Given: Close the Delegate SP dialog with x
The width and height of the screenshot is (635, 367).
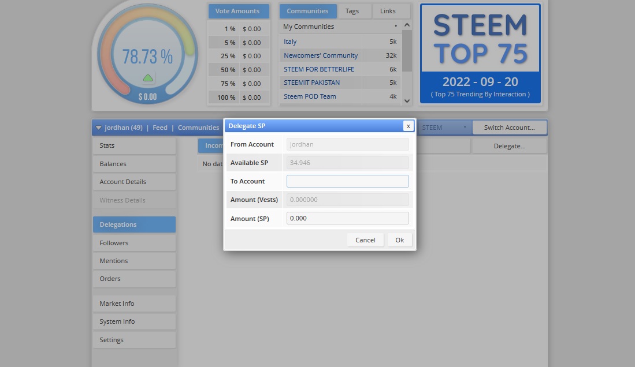Looking at the screenshot, I should click(x=408, y=126).
